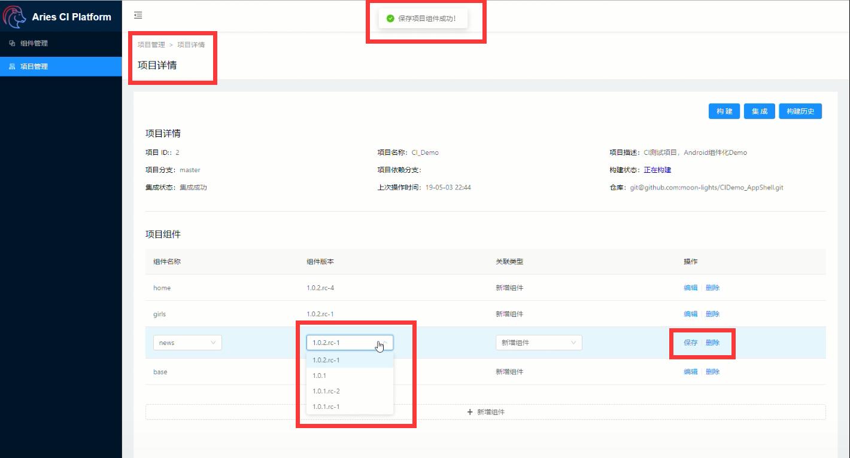Screen dimensions: 850x458
Task: Click the 集成 button
Action: point(760,111)
